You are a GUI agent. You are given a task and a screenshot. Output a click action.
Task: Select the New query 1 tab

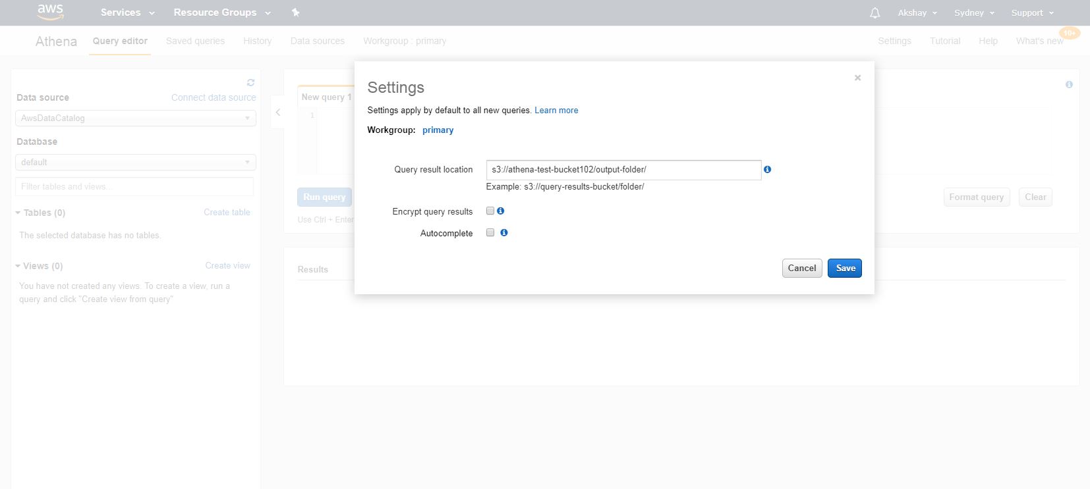[326, 97]
